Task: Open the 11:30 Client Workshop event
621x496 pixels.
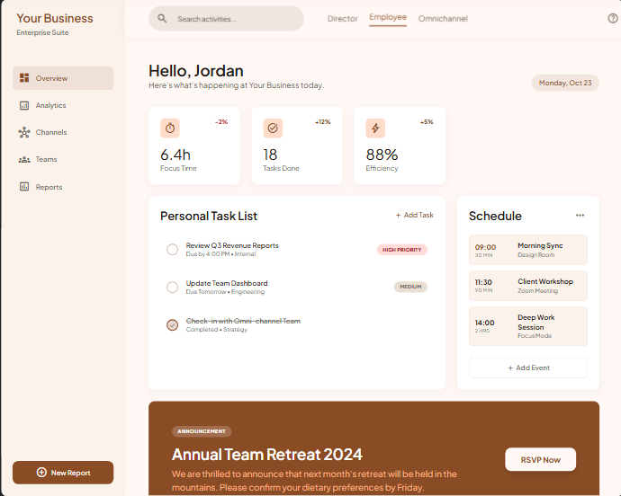Action: click(528, 286)
